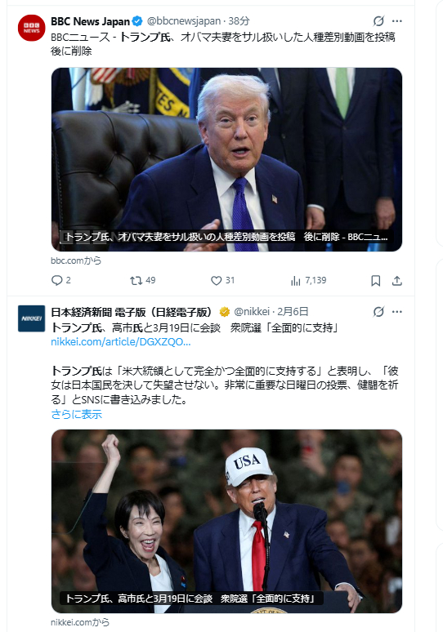
Task: Open the NIKKEI blue avatar
Action: tap(32, 318)
